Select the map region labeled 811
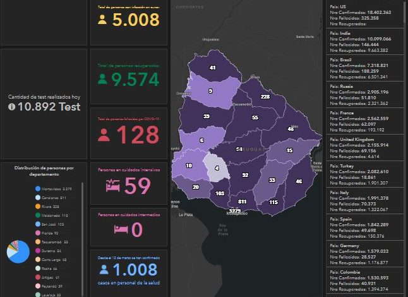Viewport: 408px width, 297px height. tap(242, 201)
